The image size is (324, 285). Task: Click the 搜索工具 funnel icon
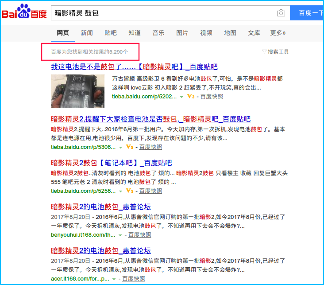click(264, 52)
